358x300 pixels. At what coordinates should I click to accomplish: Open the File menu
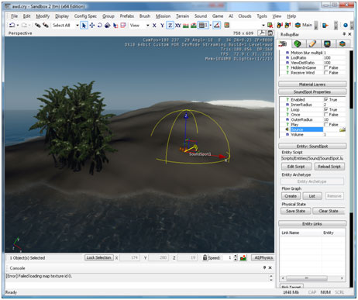pos(14,16)
